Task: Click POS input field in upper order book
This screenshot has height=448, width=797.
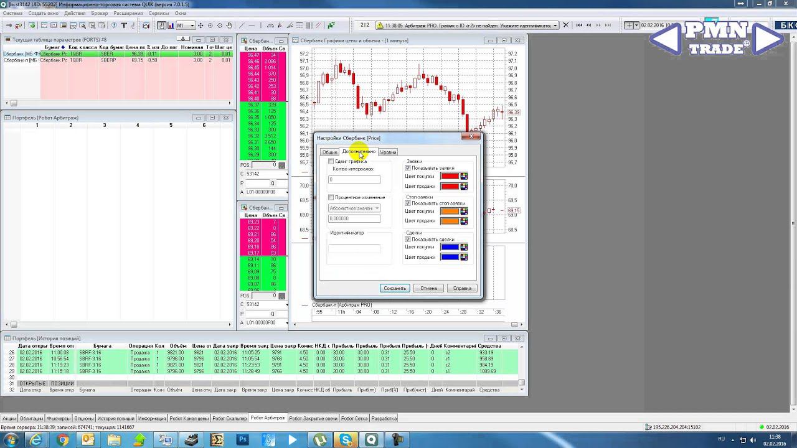Action: pyautogui.click(x=264, y=166)
